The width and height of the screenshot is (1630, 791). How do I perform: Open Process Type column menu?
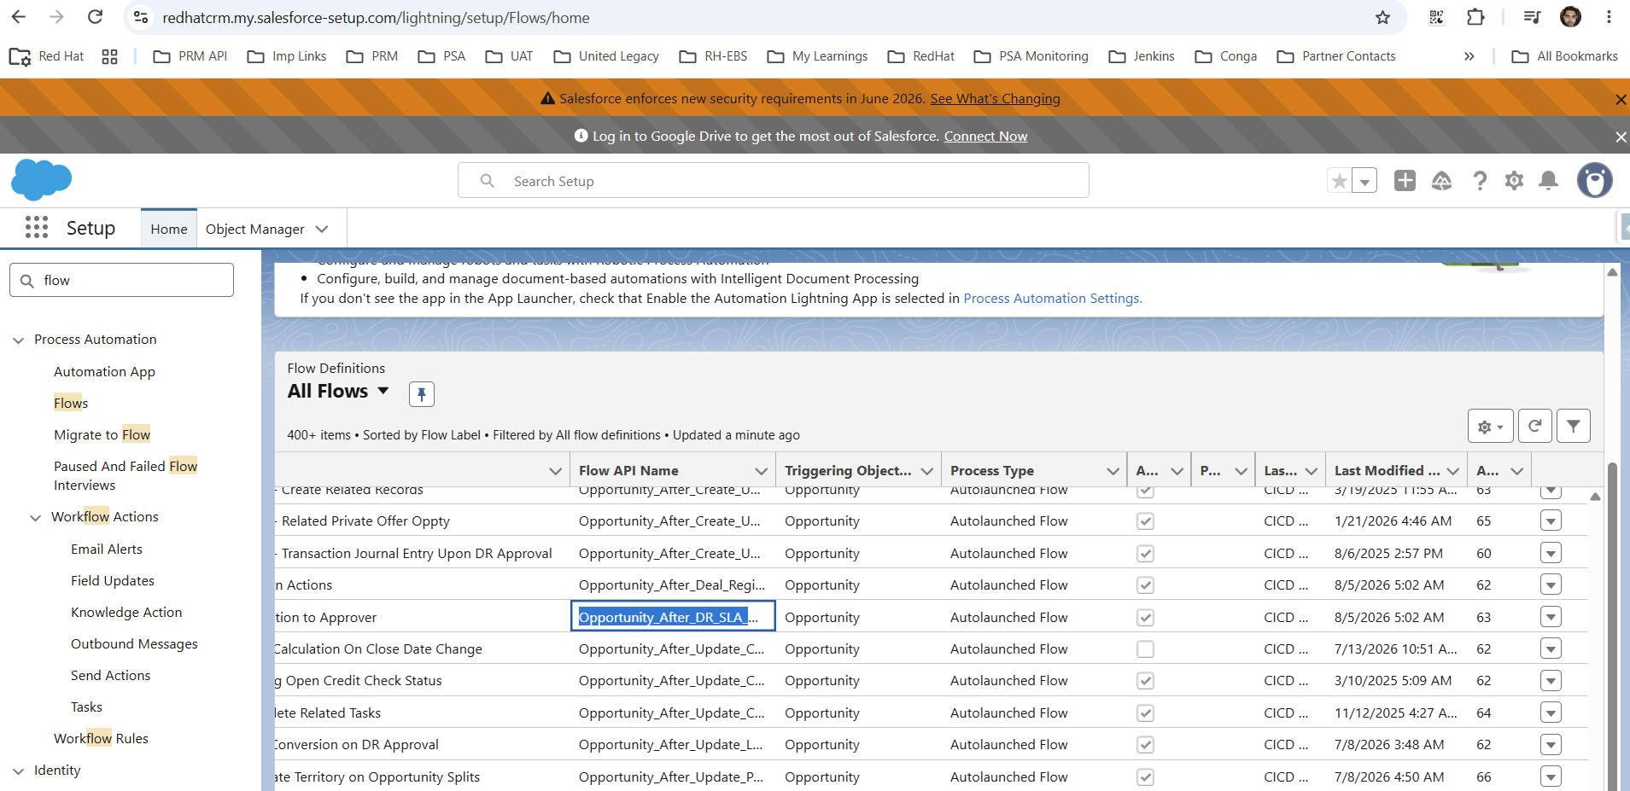[1113, 471]
